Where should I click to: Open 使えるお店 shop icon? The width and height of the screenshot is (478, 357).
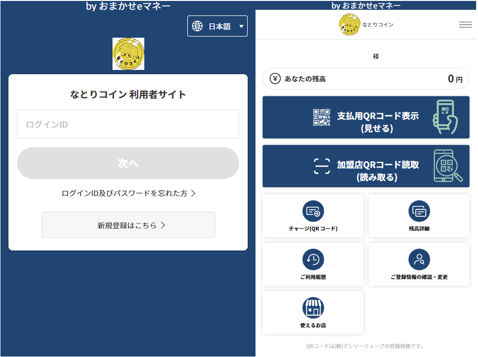coord(313,308)
